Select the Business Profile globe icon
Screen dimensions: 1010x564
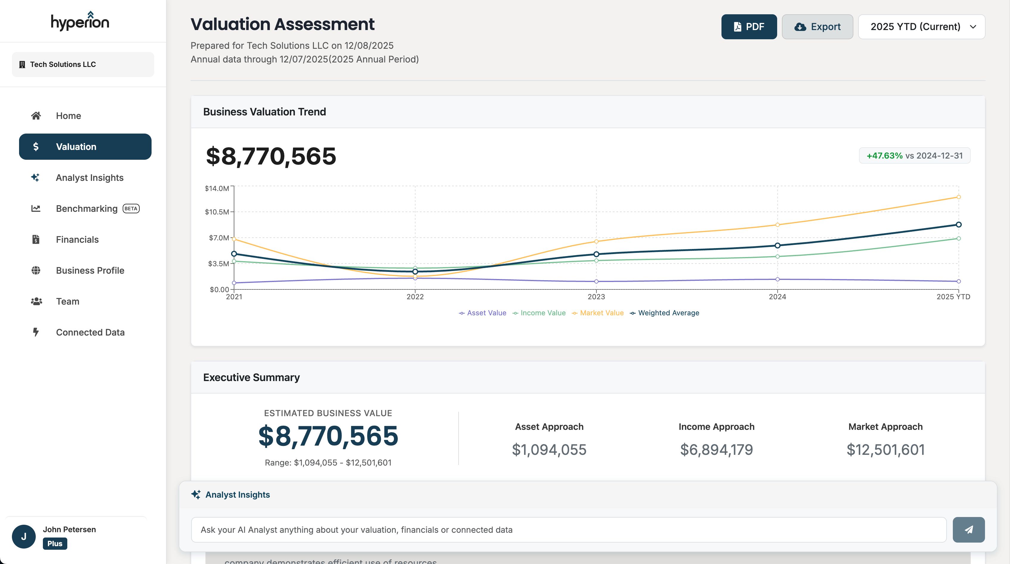pyautogui.click(x=36, y=270)
